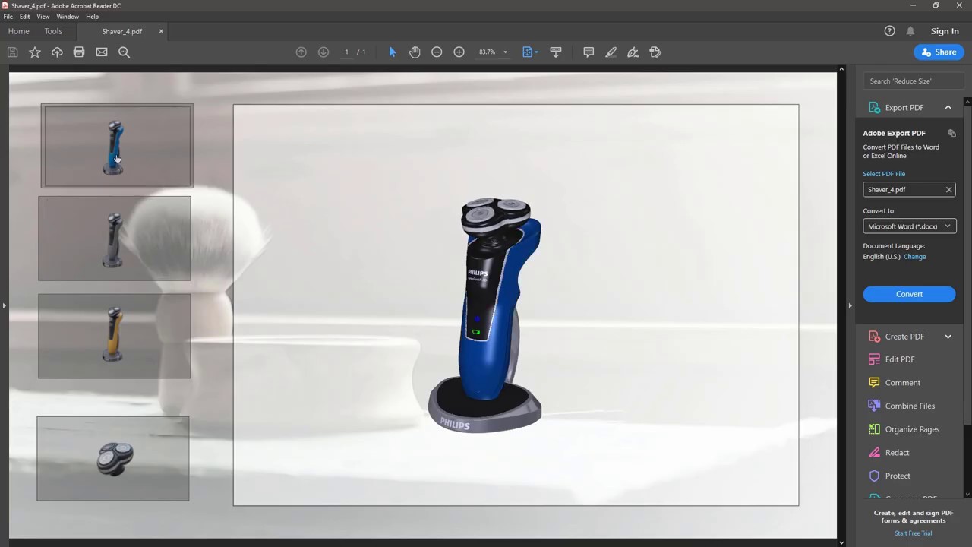
Task: Print the document via printer icon
Action: tap(79, 52)
